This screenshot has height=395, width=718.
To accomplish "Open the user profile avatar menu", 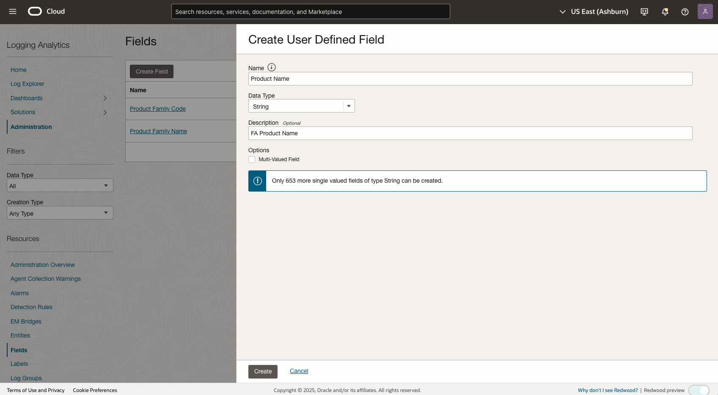I will (705, 11).
